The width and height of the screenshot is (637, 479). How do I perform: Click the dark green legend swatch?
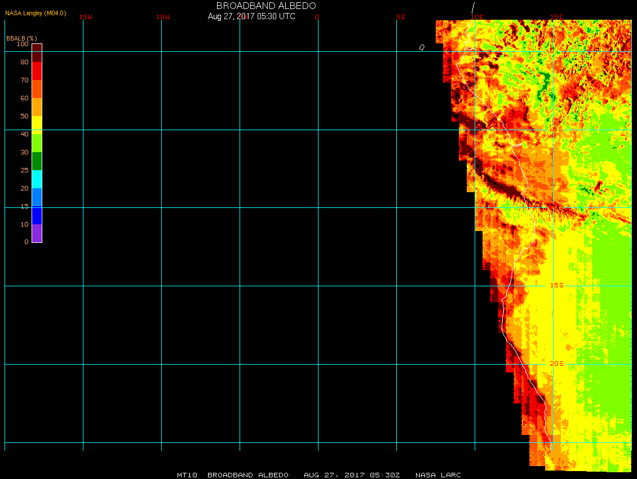coord(37,161)
